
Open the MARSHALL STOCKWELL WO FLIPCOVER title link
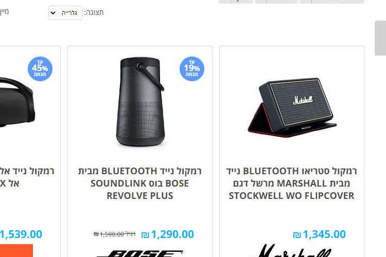click(291, 183)
